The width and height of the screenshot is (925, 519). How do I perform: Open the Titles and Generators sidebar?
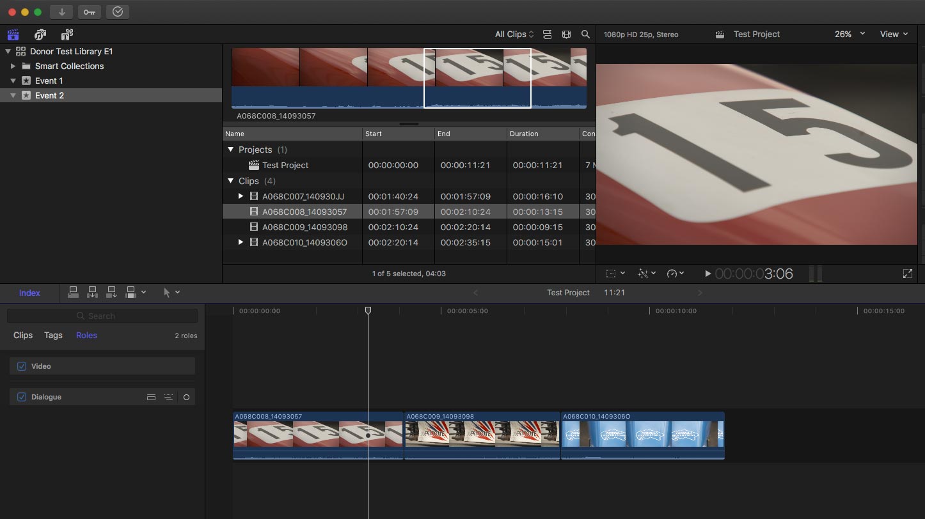click(x=67, y=35)
